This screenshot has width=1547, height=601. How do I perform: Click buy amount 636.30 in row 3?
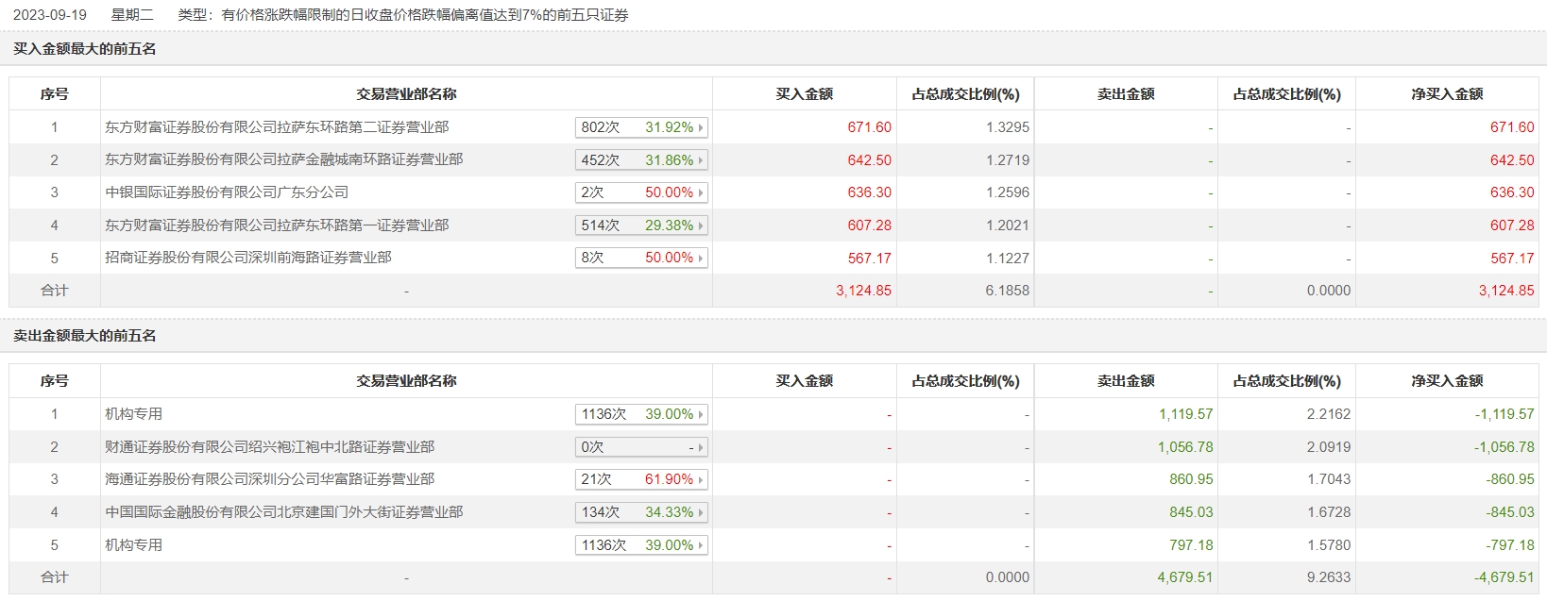[869, 192]
